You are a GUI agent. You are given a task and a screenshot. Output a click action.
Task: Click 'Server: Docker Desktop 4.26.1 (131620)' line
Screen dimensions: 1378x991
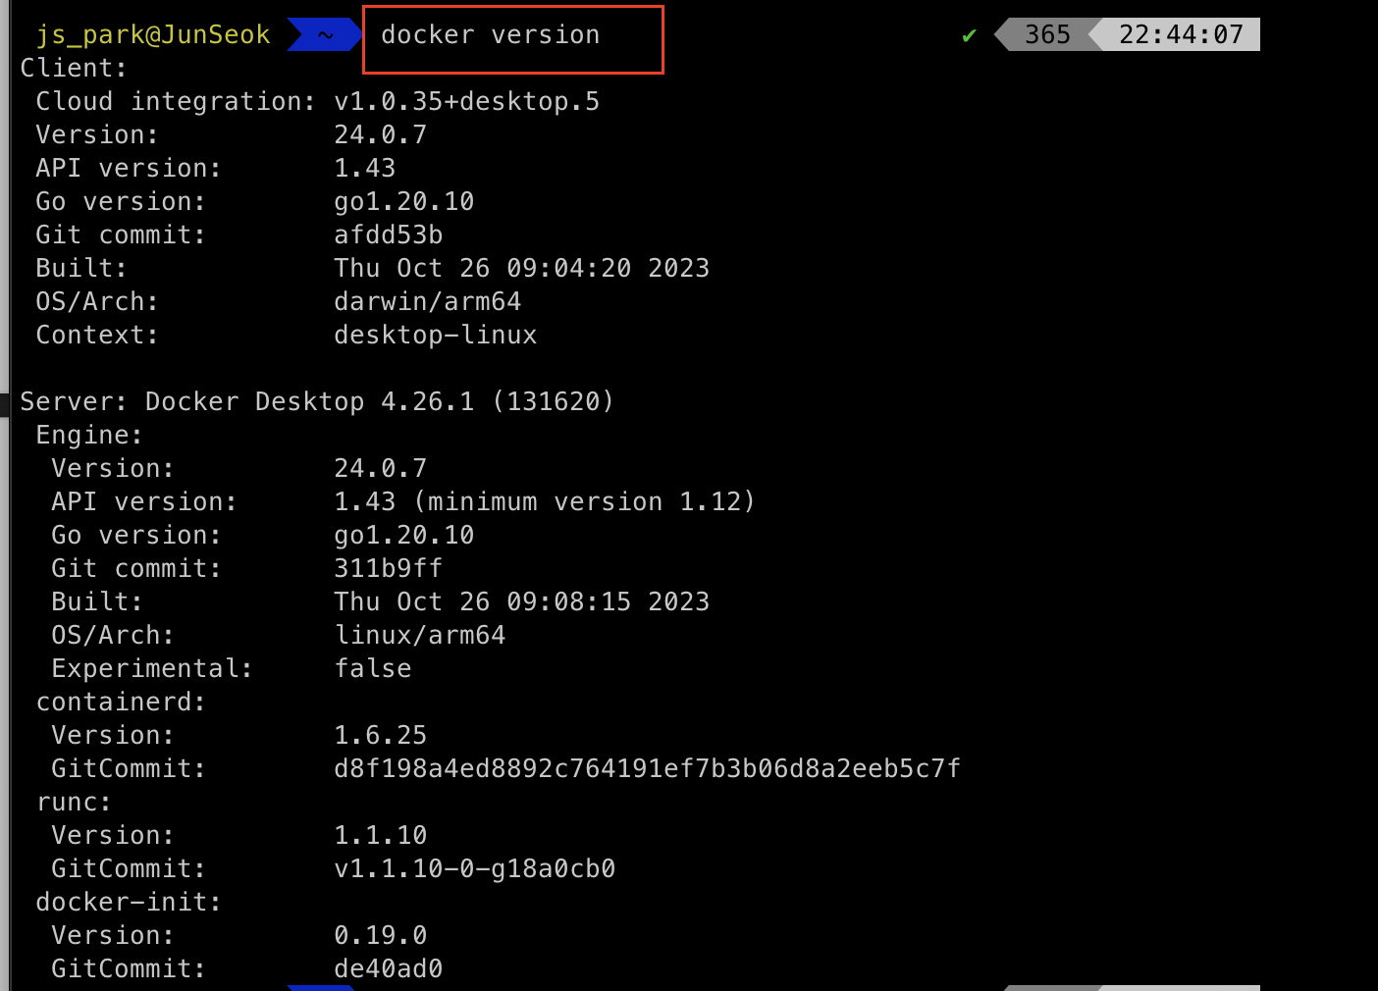point(317,402)
